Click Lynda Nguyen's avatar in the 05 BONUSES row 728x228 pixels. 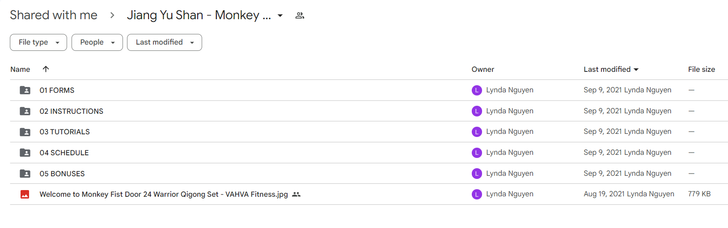click(x=477, y=174)
